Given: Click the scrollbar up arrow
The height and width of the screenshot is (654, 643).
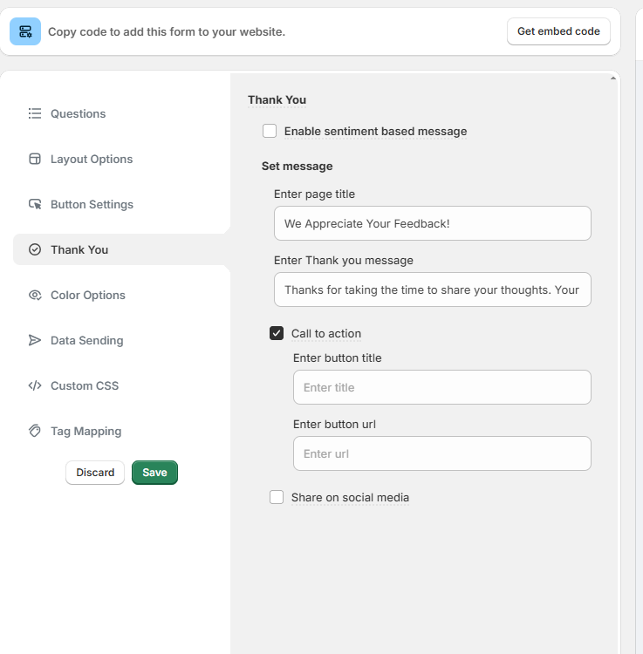Looking at the screenshot, I should (613, 78).
